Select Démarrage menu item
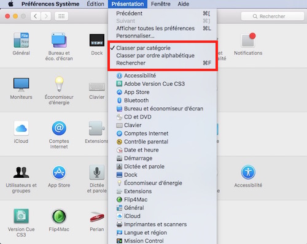The image size is (307, 244). click(x=163, y=158)
